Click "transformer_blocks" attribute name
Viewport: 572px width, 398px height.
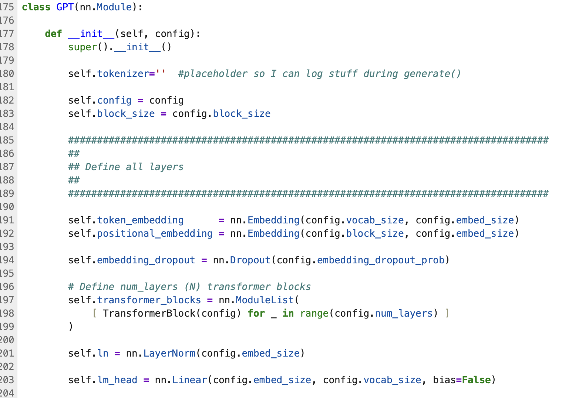(x=149, y=300)
